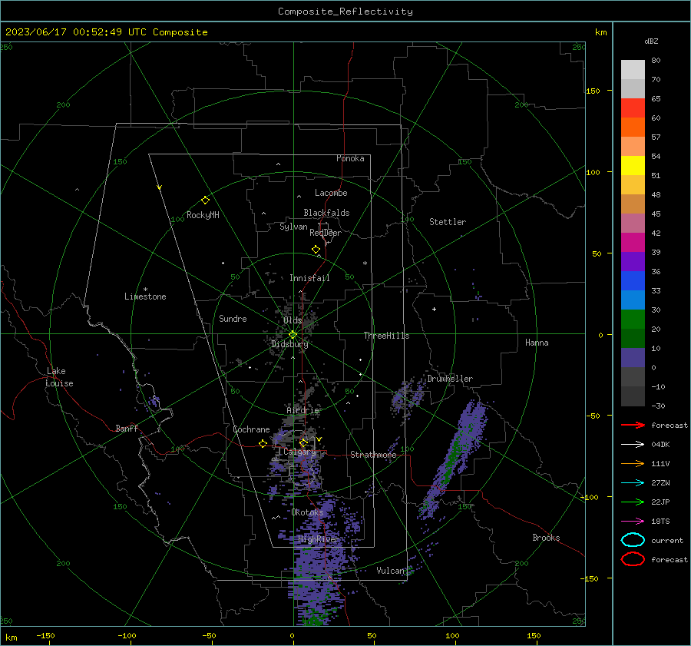Select the 10 dBZ purple color swatch
This screenshot has height=646, width=691.
pos(633,358)
